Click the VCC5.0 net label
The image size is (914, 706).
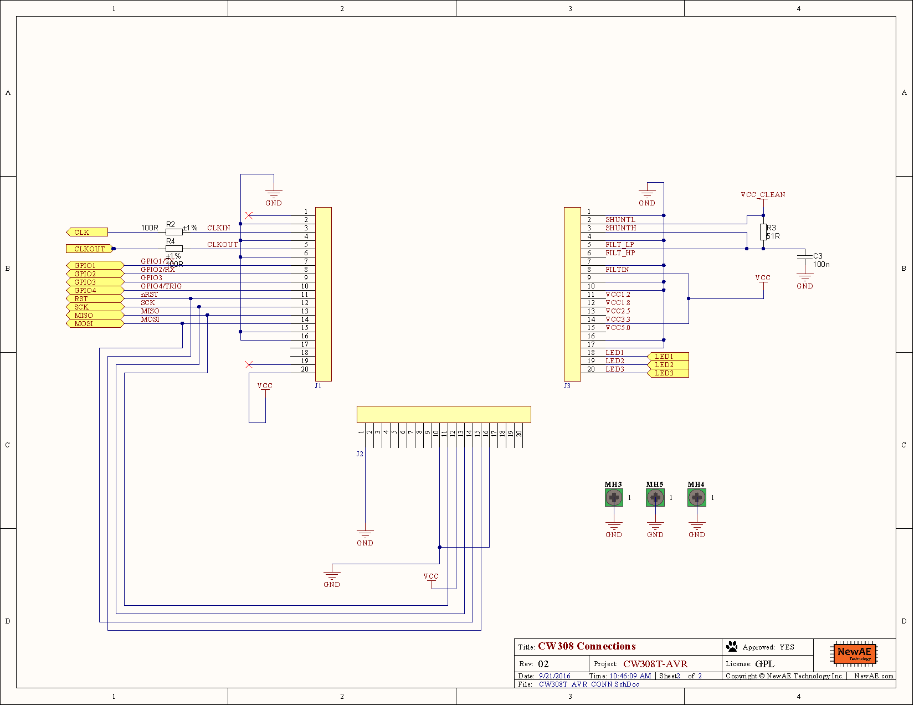coord(618,328)
